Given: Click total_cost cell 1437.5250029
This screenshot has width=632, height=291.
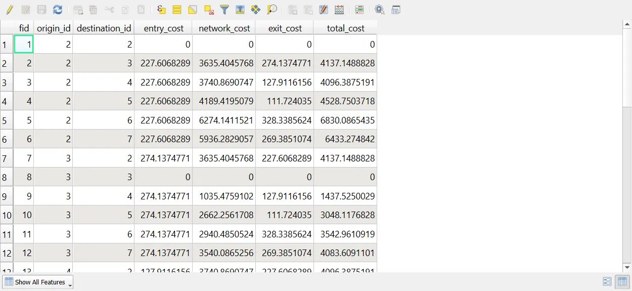Looking at the screenshot, I should [x=345, y=196].
